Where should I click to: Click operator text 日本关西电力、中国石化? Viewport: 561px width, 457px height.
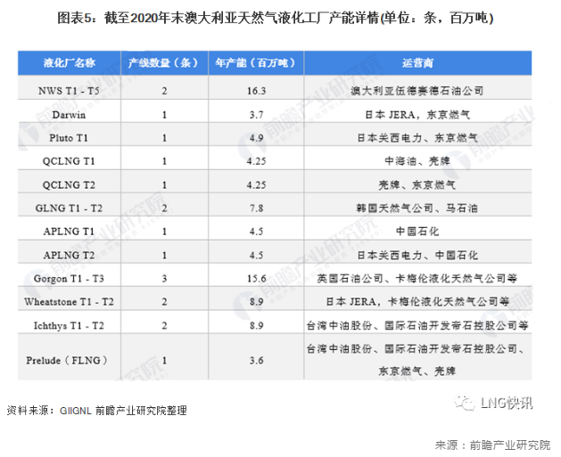point(417,256)
